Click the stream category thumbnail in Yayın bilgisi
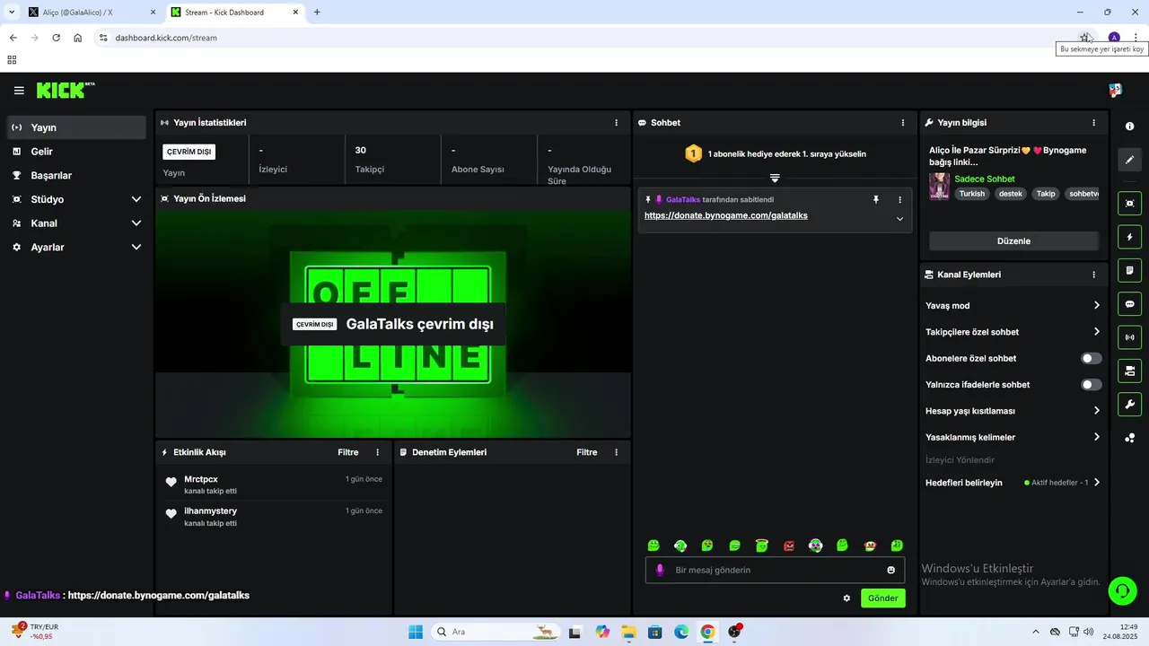1149x646 pixels. (x=940, y=186)
